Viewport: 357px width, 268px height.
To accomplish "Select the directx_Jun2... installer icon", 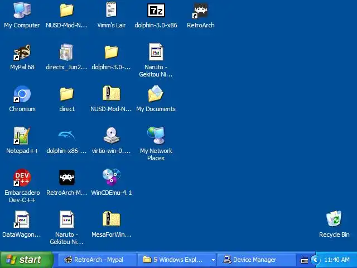I will tap(66, 52).
